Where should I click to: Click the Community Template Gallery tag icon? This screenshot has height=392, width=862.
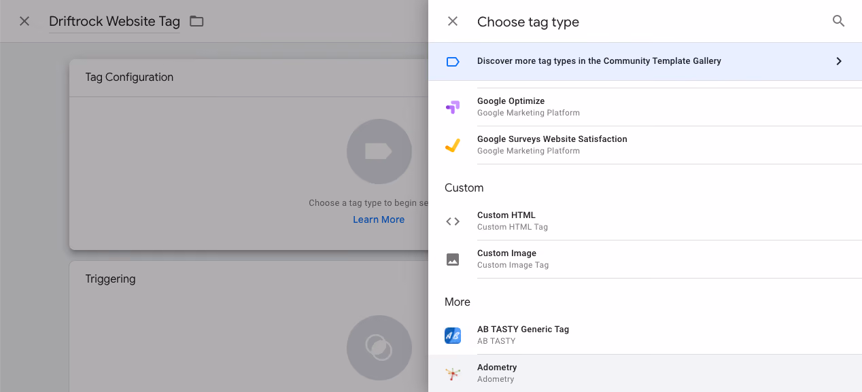pyautogui.click(x=453, y=61)
